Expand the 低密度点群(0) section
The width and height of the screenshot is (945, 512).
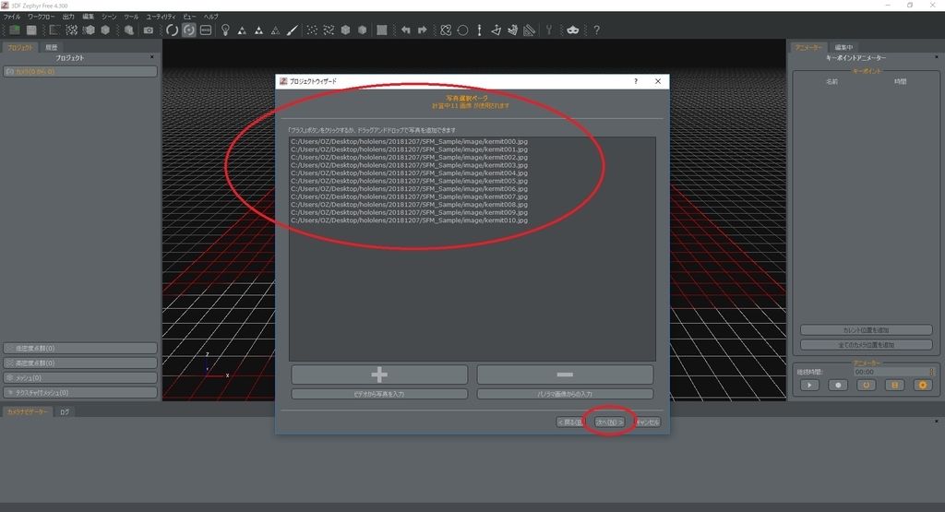[80, 348]
